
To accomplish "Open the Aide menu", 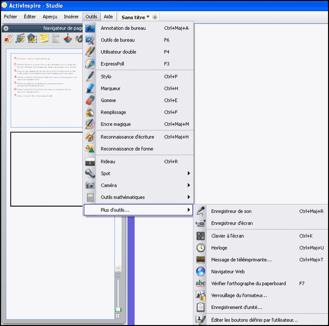I will 108,17.
